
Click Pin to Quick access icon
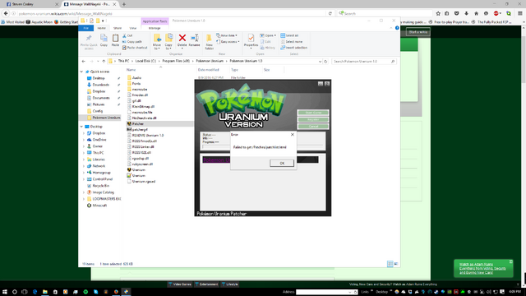coord(89,38)
